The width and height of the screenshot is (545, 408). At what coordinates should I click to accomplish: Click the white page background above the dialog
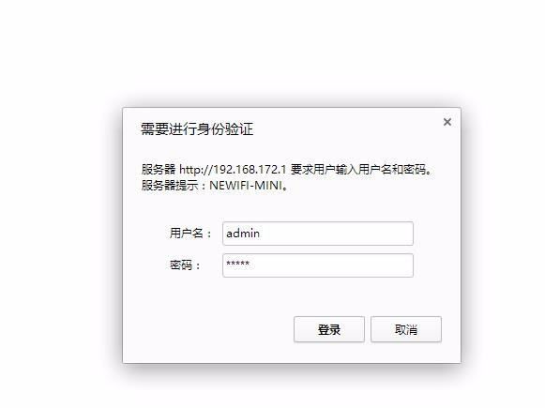pyautogui.click(x=272, y=53)
